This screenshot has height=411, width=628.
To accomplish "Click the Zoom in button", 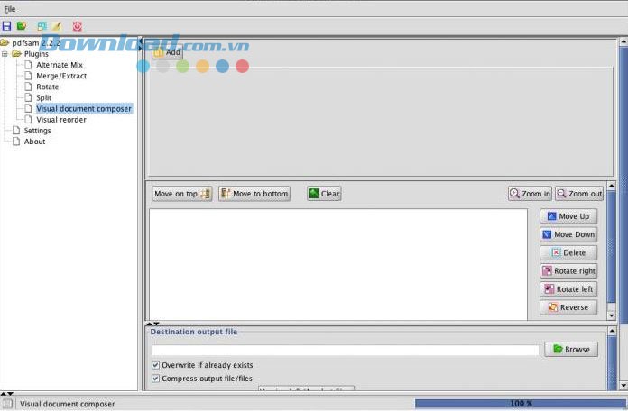I will pyautogui.click(x=530, y=194).
